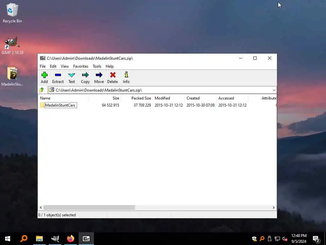Click the scrollbar right arrow
The width and height of the screenshot is (326, 245).
(x=273, y=207)
